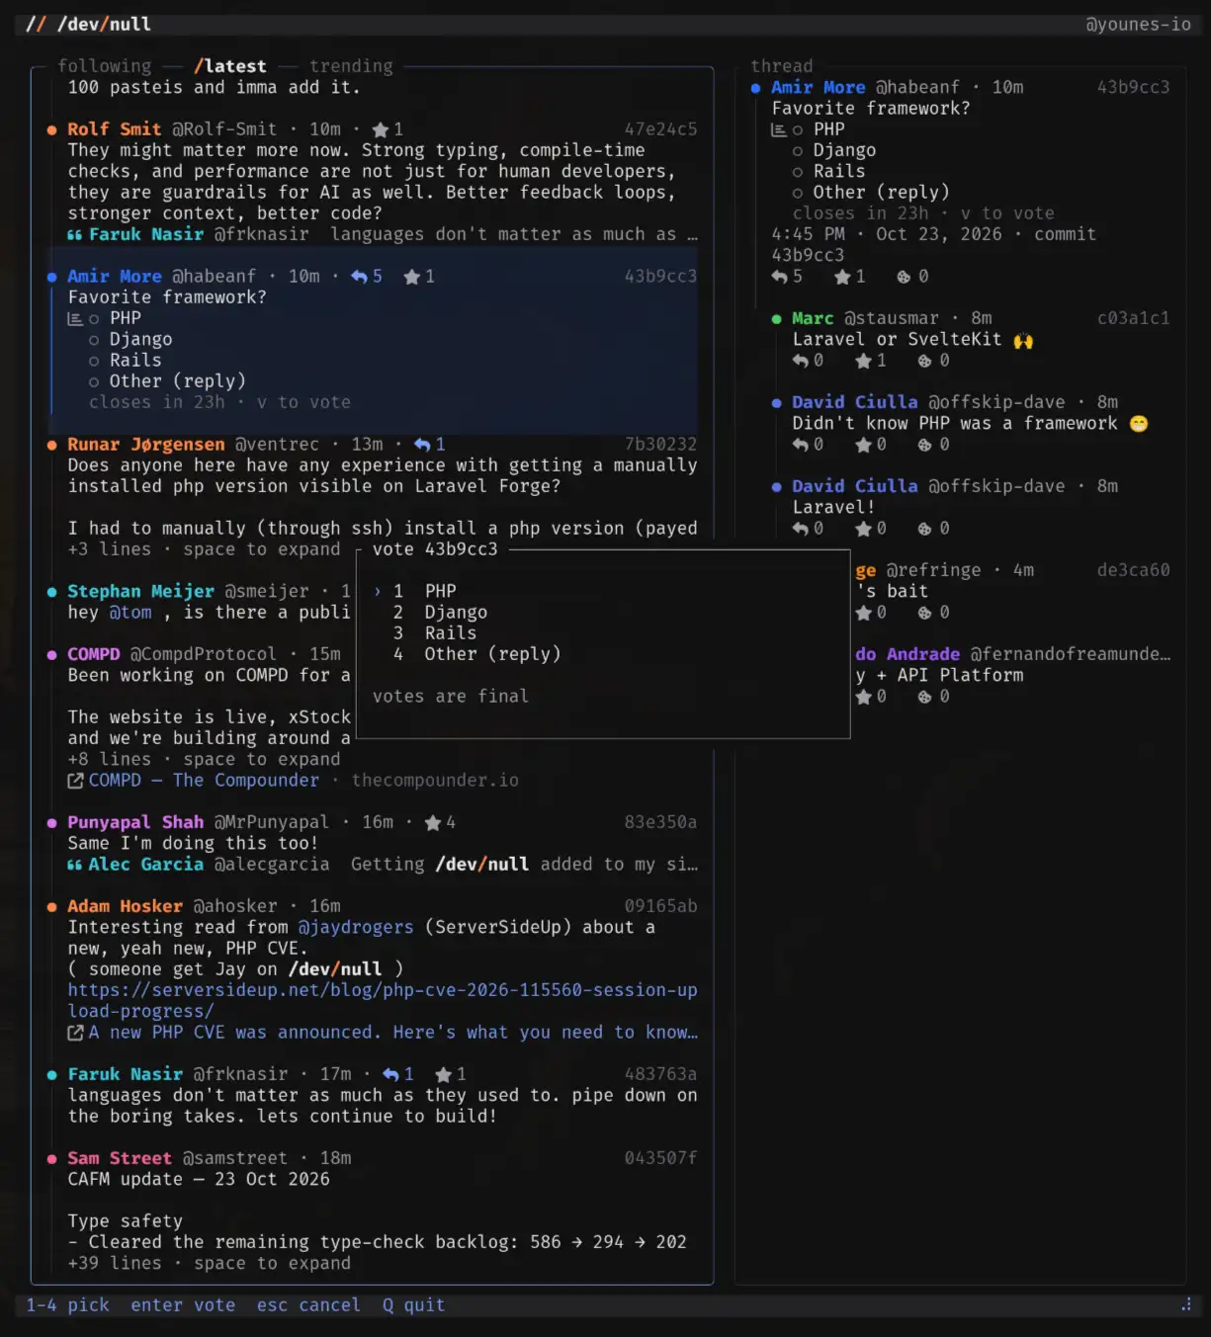
Task: Click repost icon on Marc's thread reply
Action: (925, 361)
